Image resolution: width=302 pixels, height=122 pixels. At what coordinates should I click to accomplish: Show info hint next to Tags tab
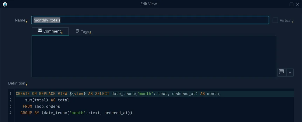90,33
